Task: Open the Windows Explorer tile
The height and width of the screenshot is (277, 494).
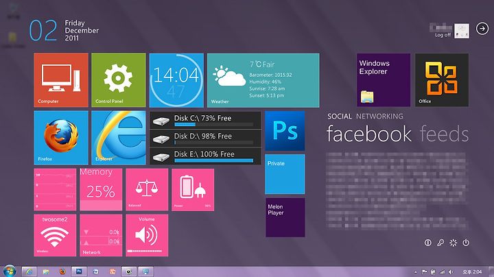Action: pyautogui.click(x=384, y=80)
